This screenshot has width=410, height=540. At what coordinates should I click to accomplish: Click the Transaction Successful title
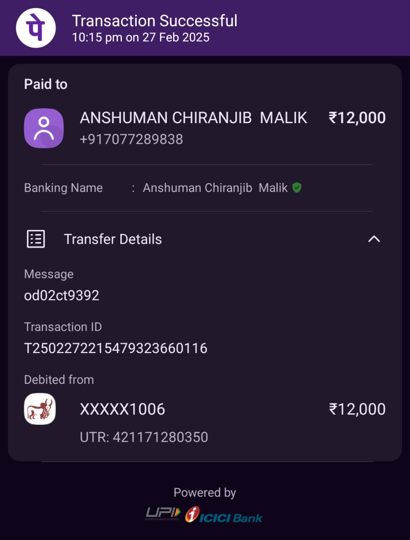pyautogui.click(x=154, y=21)
